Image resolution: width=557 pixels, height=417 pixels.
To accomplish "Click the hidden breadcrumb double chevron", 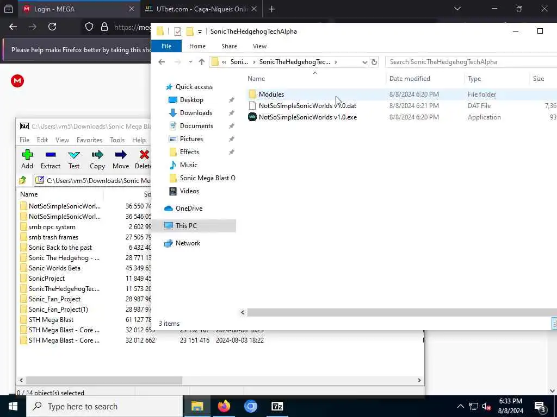I will [x=224, y=62].
